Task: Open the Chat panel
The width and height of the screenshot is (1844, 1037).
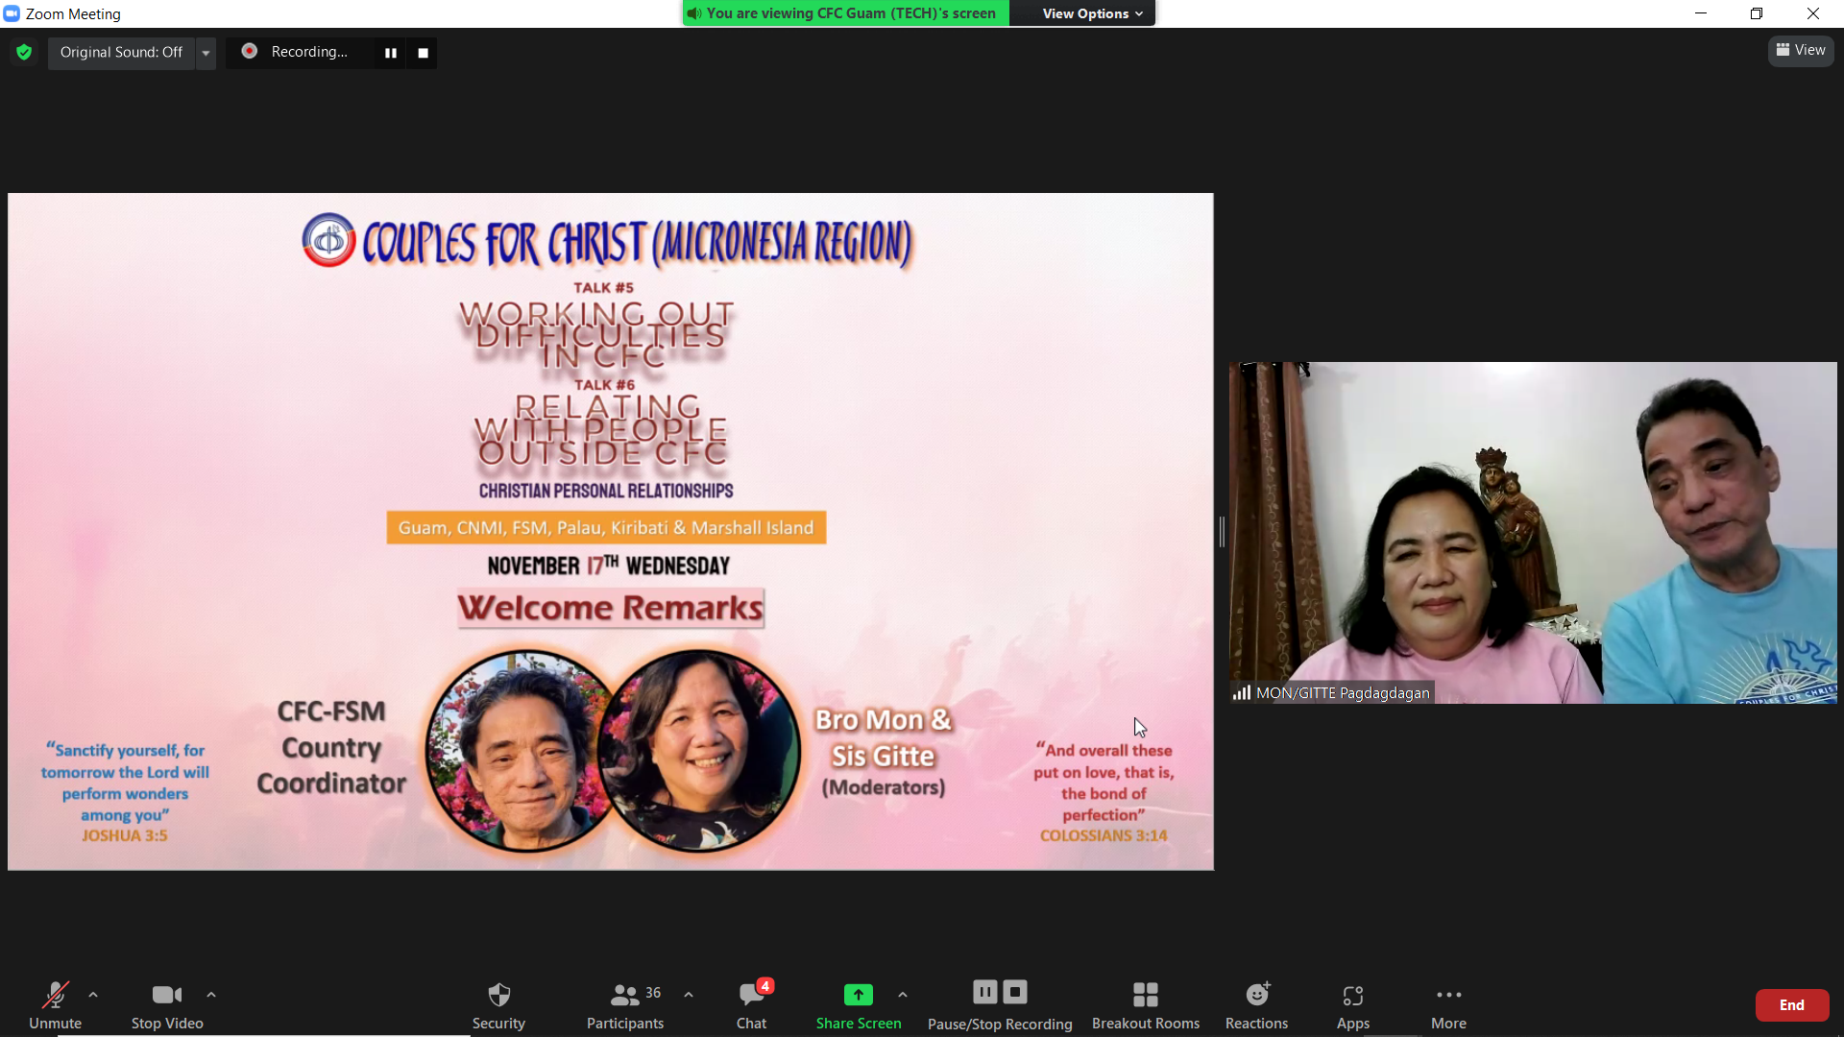Action: coord(751,1004)
